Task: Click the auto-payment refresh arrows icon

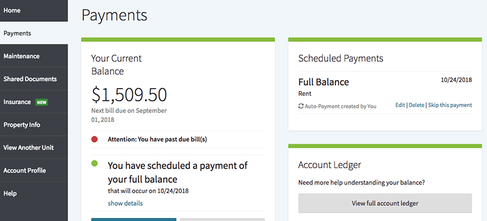Action: point(301,106)
